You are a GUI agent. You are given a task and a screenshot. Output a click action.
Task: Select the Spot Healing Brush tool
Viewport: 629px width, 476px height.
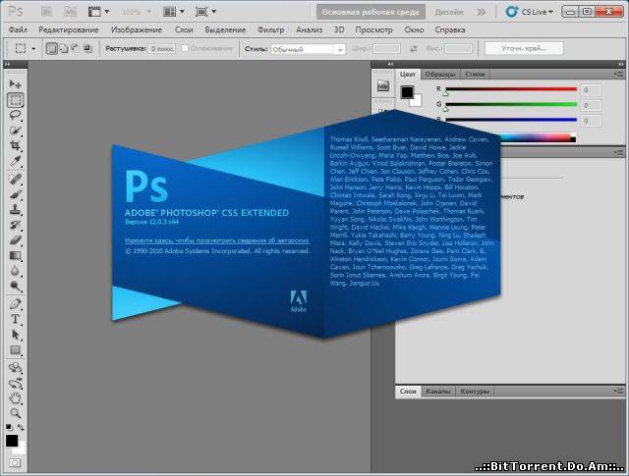coord(16,179)
